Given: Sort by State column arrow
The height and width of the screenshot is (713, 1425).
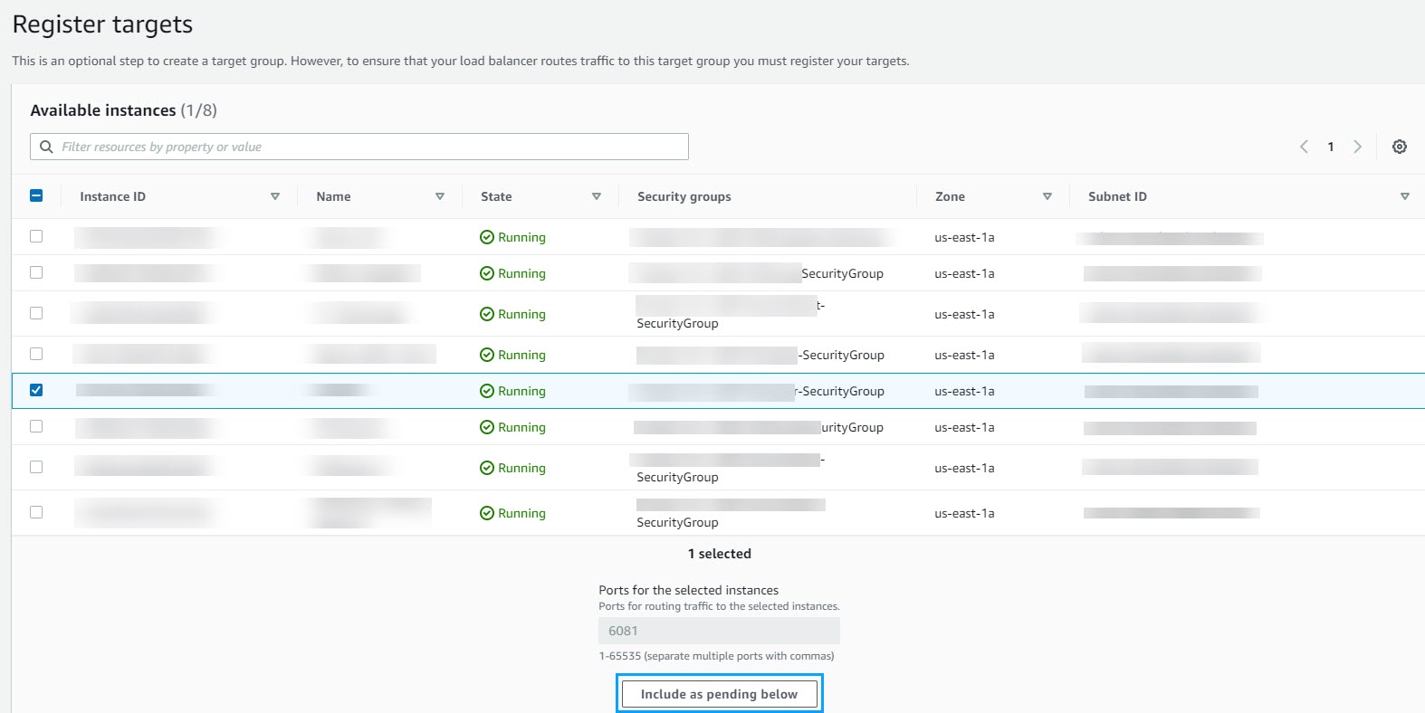Looking at the screenshot, I should (597, 196).
